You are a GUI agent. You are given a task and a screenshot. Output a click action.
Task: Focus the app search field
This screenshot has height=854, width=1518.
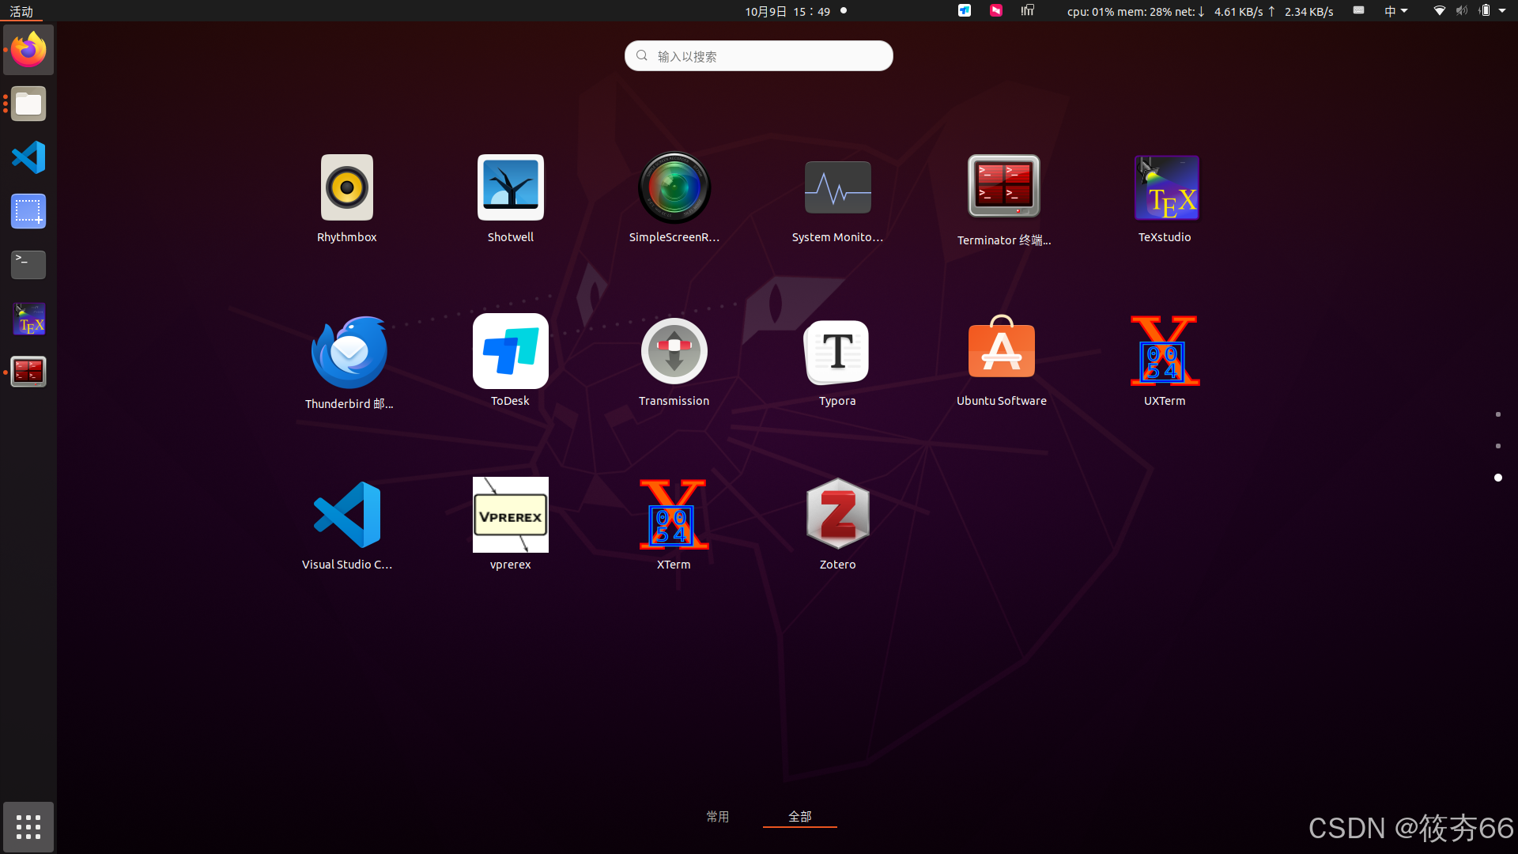[759, 56]
